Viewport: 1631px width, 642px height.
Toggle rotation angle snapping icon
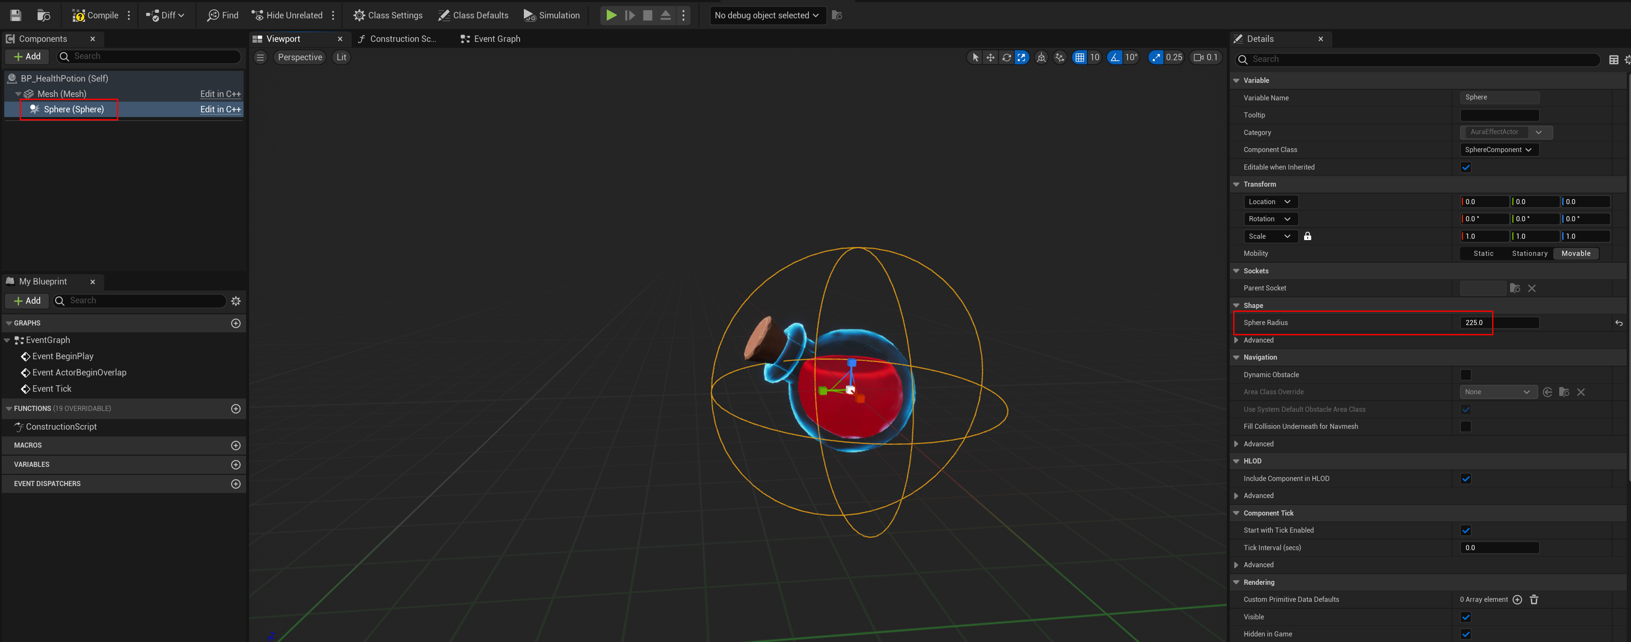click(x=1115, y=57)
